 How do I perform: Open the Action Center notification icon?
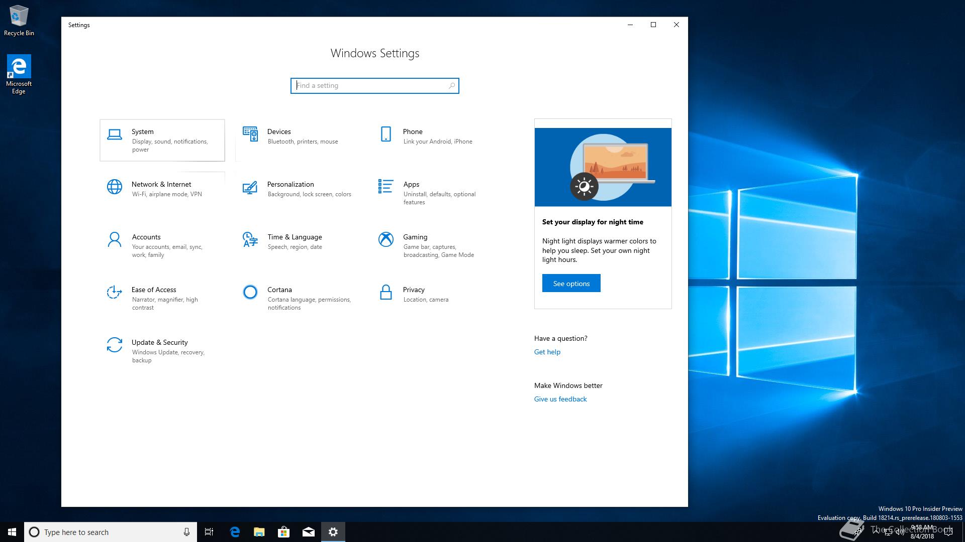(948, 532)
